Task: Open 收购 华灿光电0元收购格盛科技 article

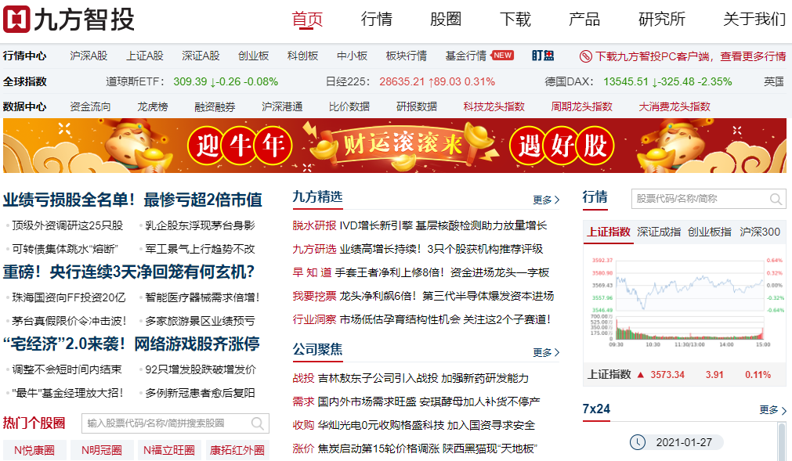Action: [x=414, y=425]
